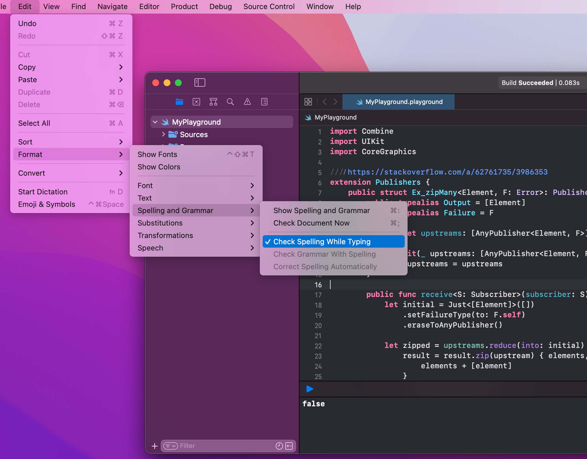Click the Format menu item
The height and width of the screenshot is (459, 587).
point(71,154)
